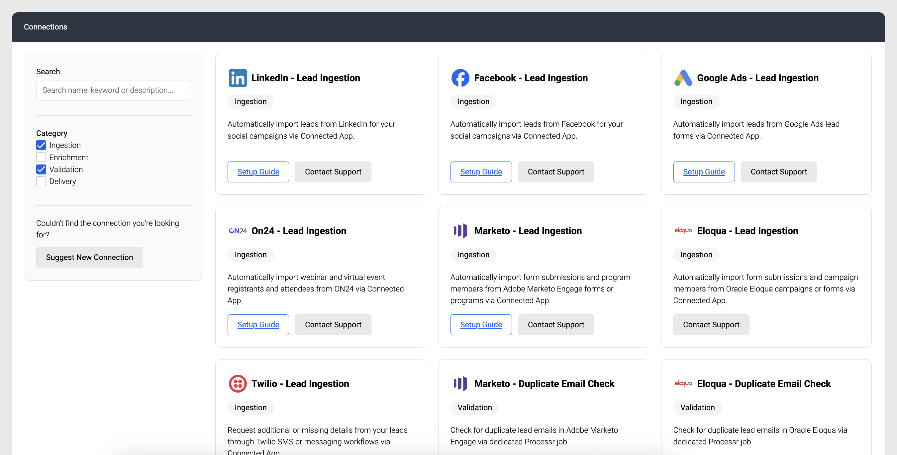Click the LinkedIn - Lead Ingestion title
897x455 pixels.
[x=306, y=78]
